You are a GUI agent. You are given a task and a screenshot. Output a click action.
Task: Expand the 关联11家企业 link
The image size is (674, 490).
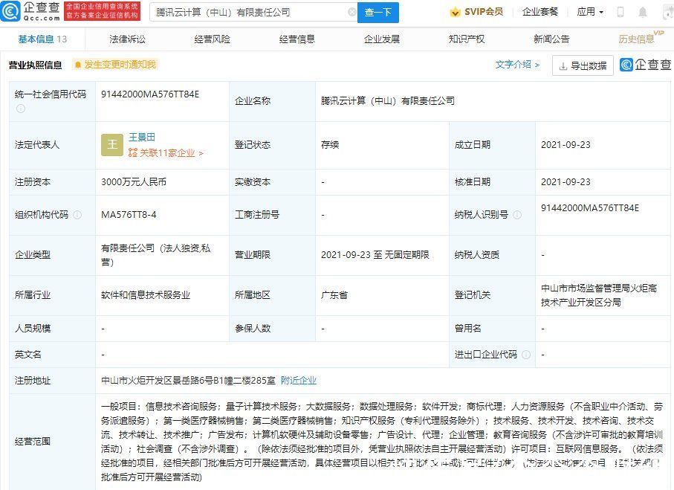(171, 153)
